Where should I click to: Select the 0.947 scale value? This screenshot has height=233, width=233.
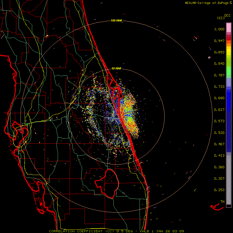[219, 41]
